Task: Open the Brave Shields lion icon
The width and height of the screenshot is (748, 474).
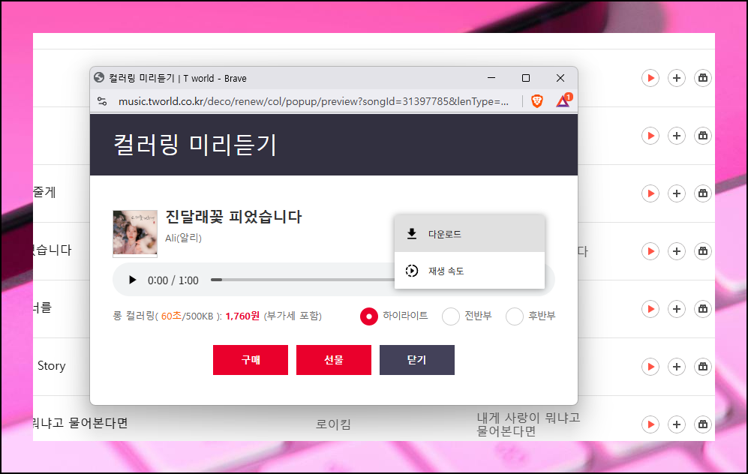Action: (537, 101)
